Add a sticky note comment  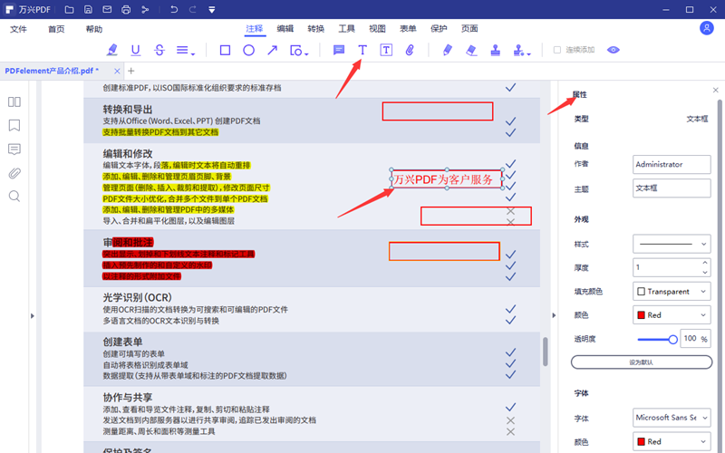click(339, 50)
